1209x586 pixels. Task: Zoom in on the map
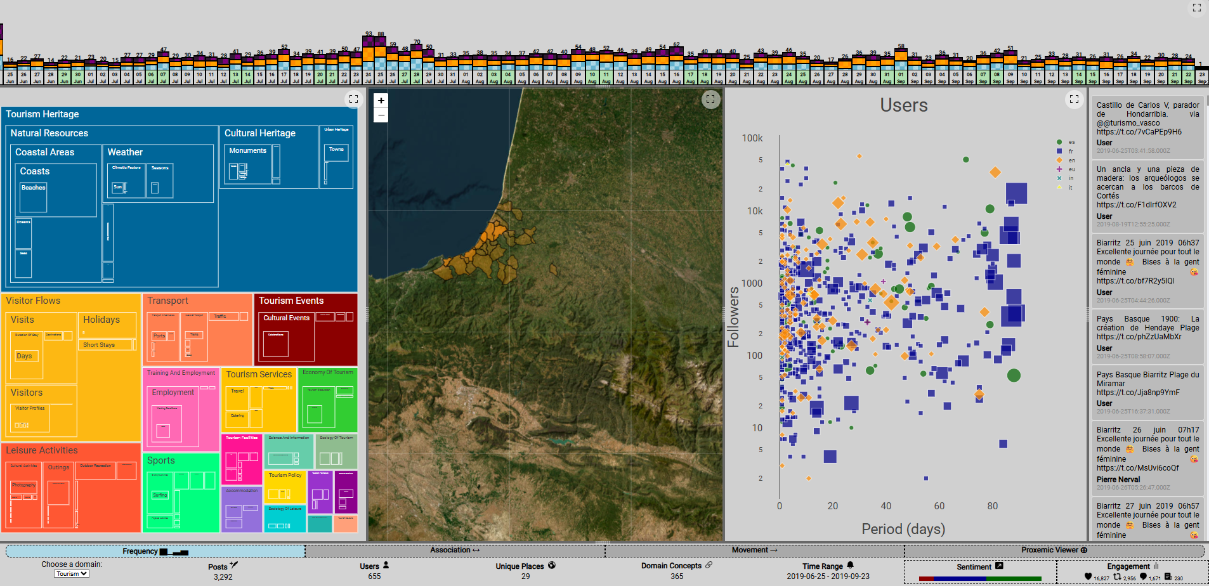381,100
